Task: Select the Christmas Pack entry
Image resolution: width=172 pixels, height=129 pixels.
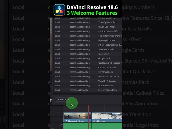Action: pos(88,72)
